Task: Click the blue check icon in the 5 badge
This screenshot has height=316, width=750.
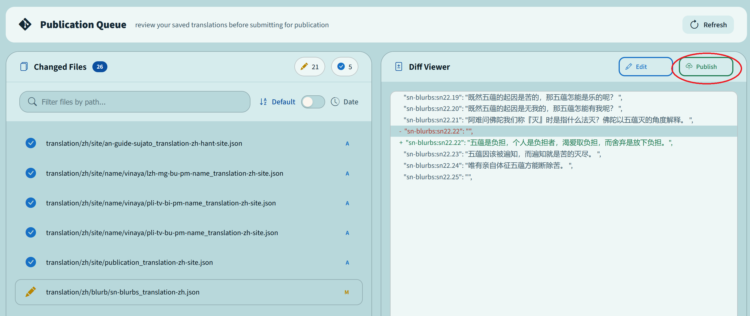Action: click(341, 67)
